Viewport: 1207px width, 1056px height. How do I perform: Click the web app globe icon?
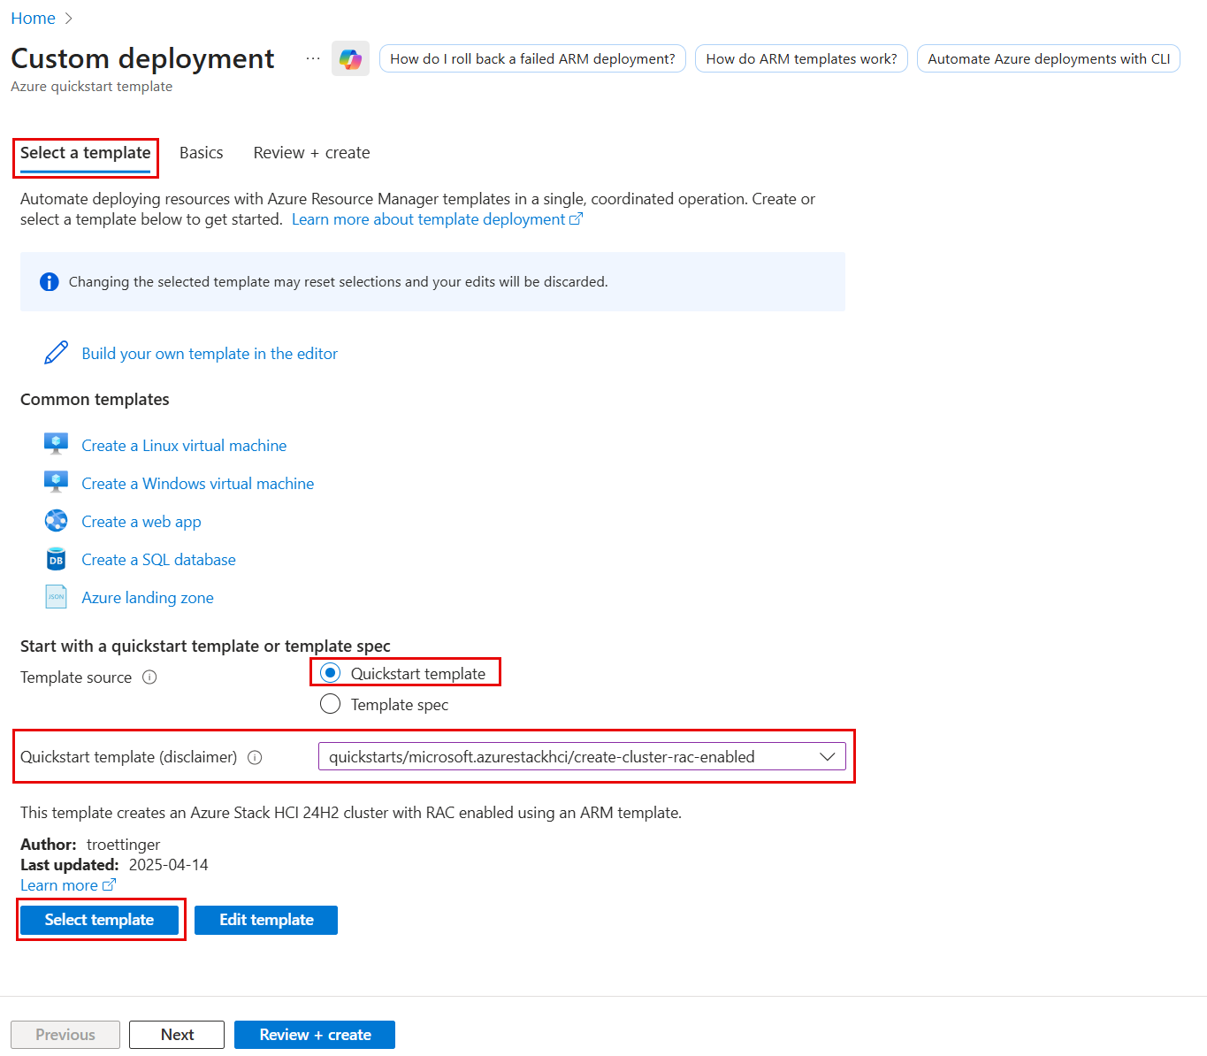point(56,521)
